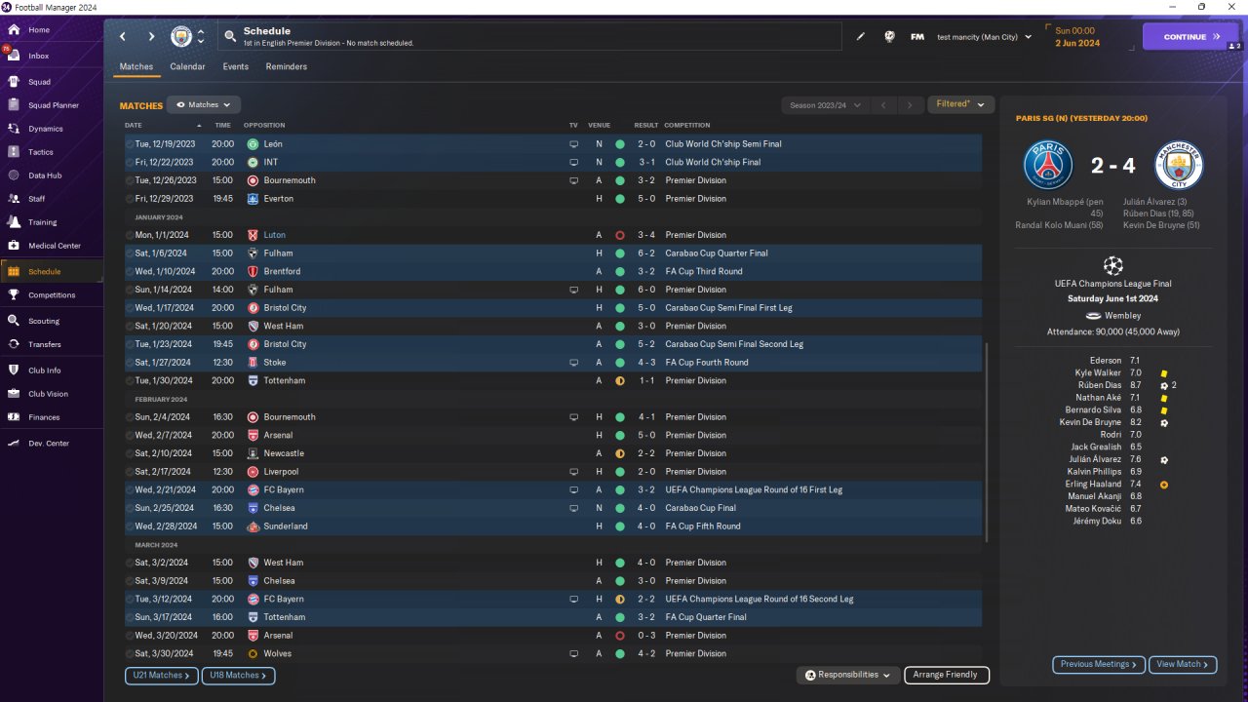
Task: Open the Responsibilities dropdown
Action: click(x=846, y=675)
